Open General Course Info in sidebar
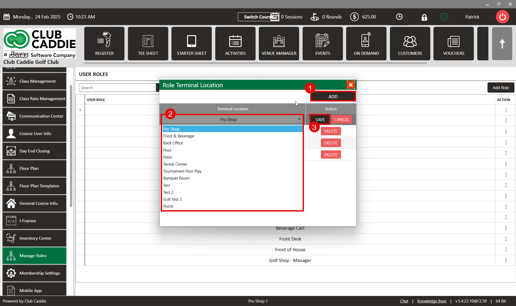Screen dimensions: 516x306 click(34, 203)
